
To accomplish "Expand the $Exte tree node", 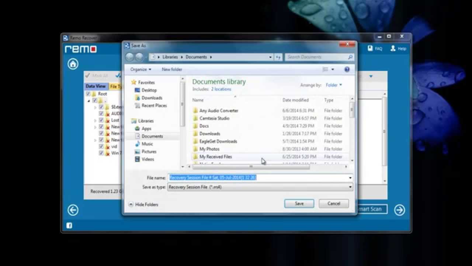I will pyautogui.click(x=95, y=108).
